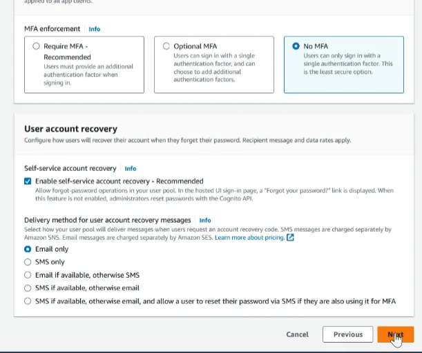The width and height of the screenshot is (422, 353).
Task: Choose SMS if available, otherwise email
Action: (28, 288)
